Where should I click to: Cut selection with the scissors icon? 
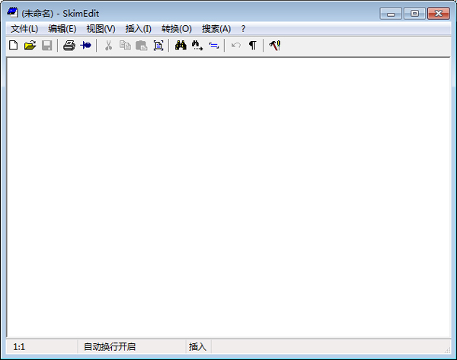click(x=108, y=46)
